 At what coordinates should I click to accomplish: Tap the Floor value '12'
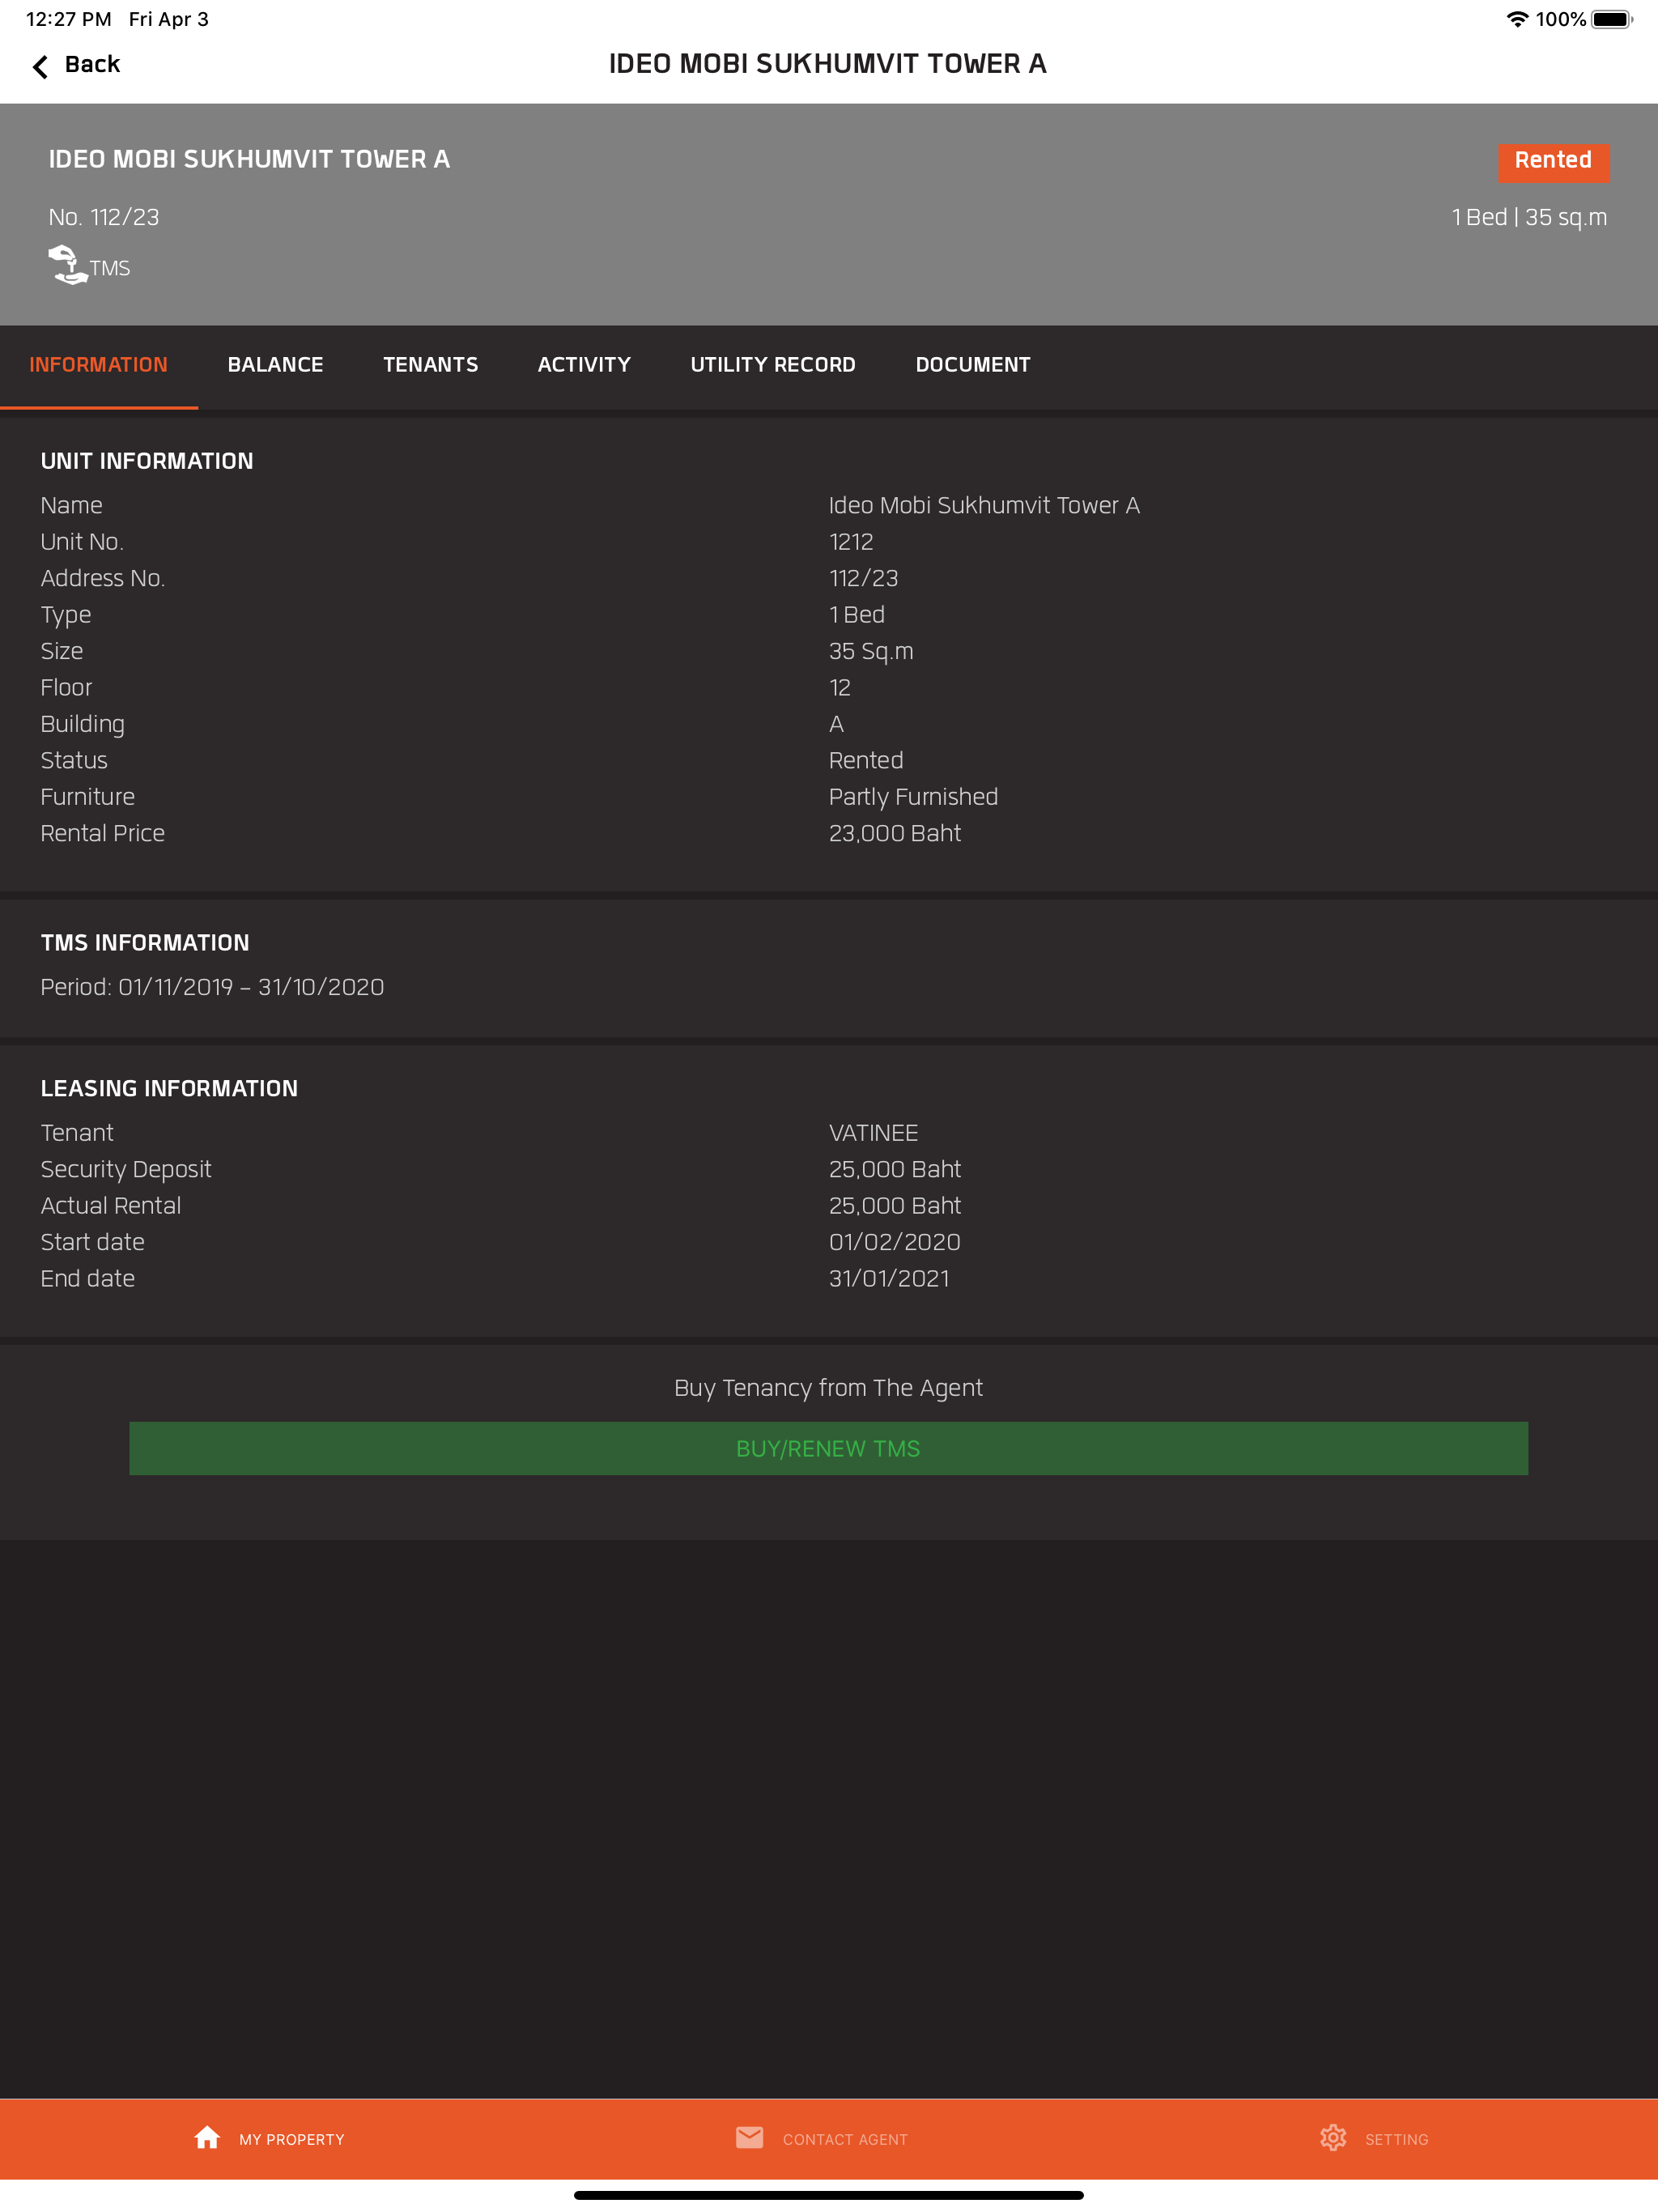840,688
